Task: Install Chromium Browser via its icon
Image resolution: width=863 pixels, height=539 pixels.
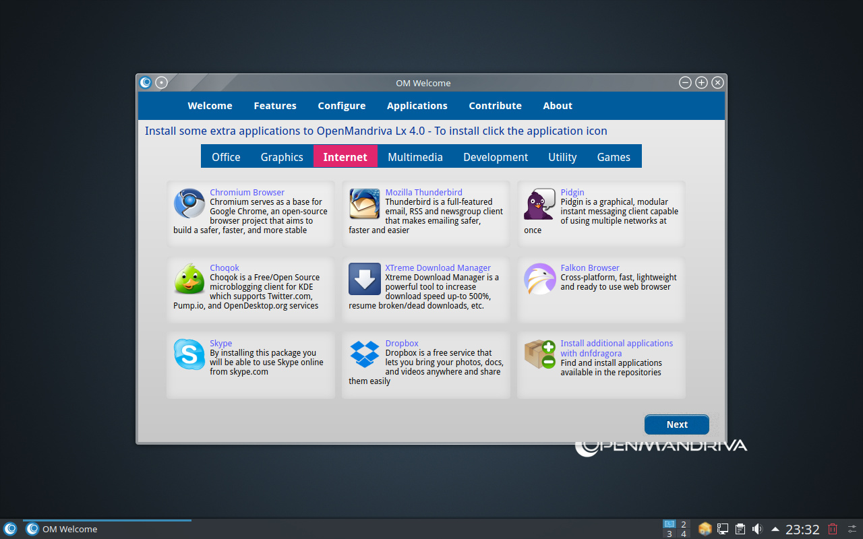Action: tap(189, 203)
